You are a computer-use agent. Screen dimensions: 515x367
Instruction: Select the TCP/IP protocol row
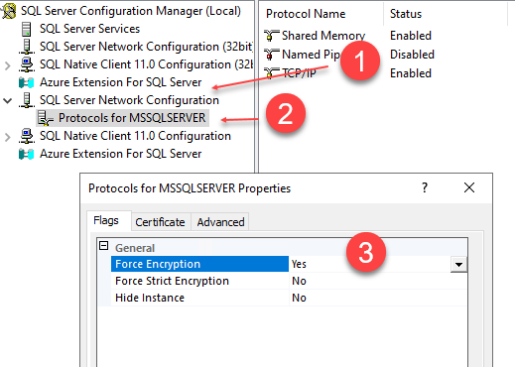pyautogui.click(x=347, y=73)
